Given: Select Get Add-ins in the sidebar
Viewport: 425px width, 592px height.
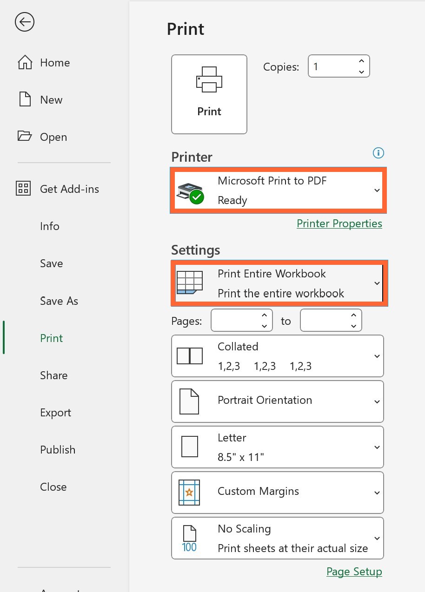Looking at the screenshot, I should 69,189.
